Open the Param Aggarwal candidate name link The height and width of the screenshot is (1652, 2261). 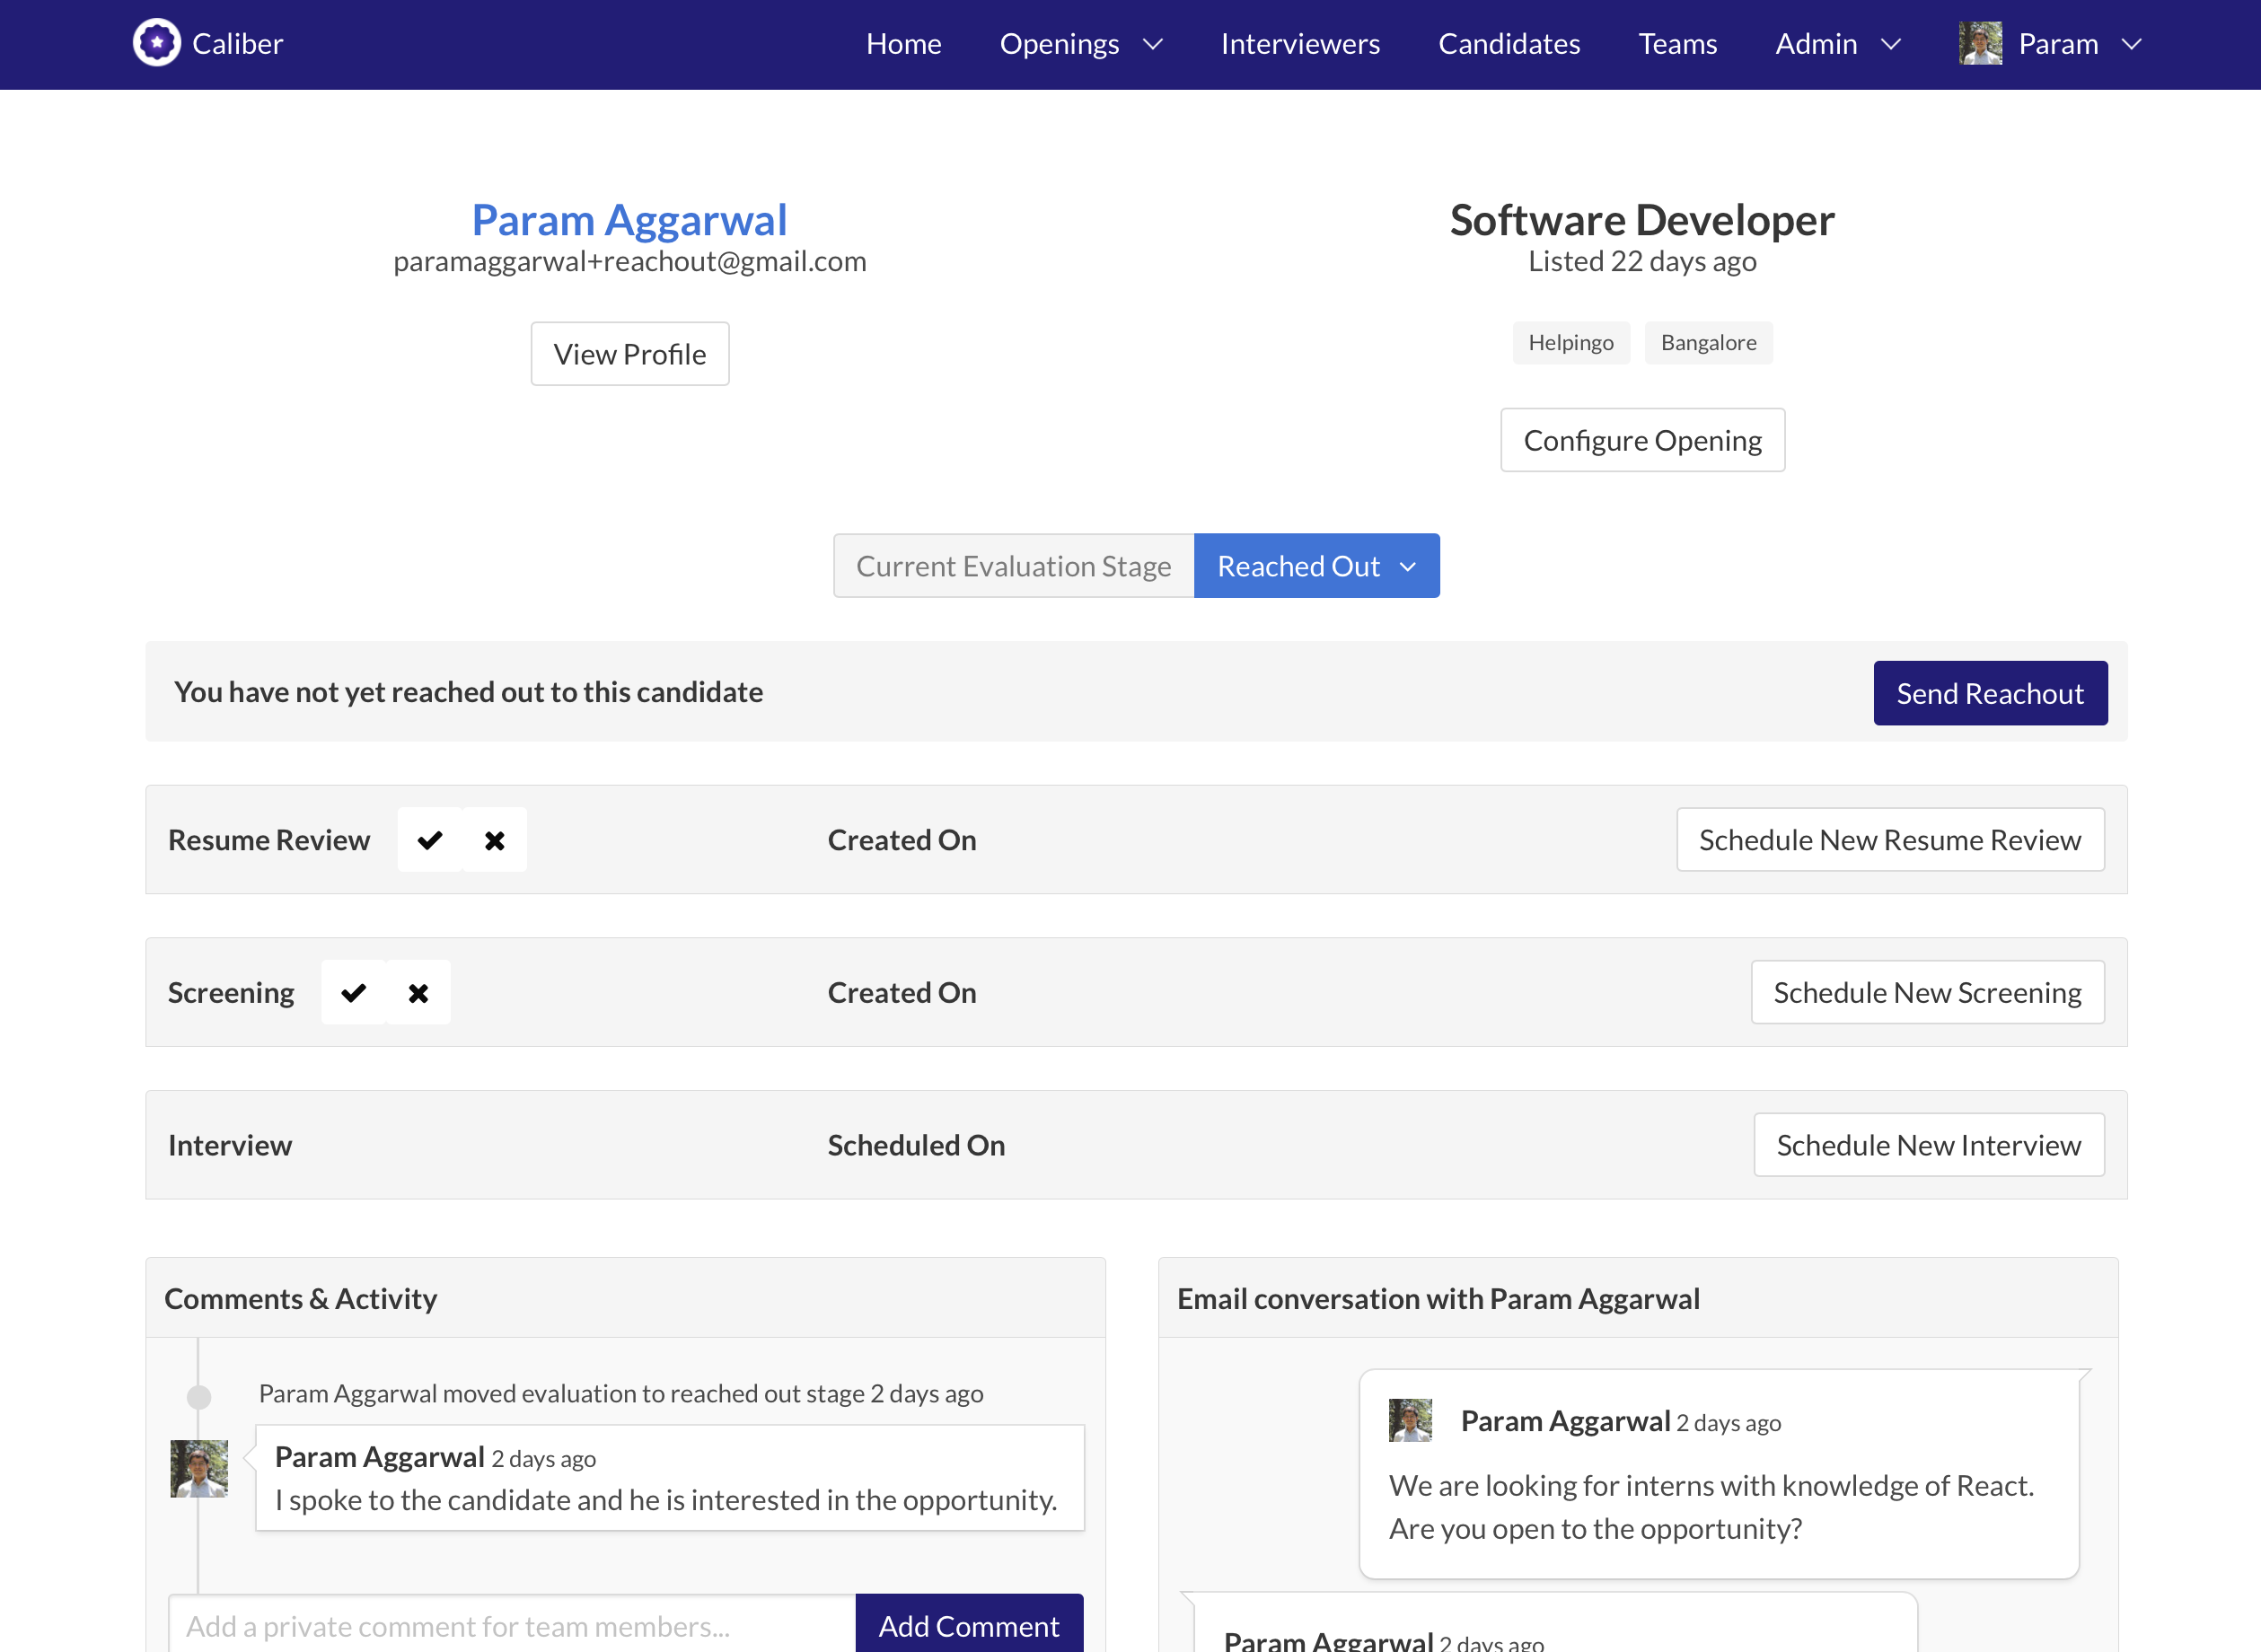tap(629, 220)
